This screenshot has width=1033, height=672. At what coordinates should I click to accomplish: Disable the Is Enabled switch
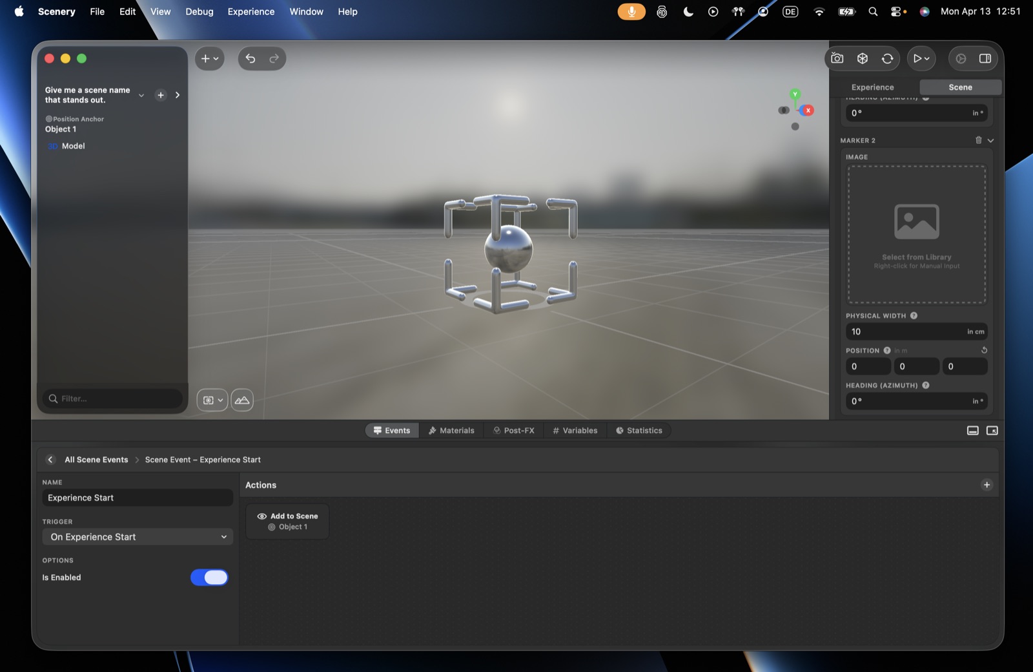click(209, 578)
